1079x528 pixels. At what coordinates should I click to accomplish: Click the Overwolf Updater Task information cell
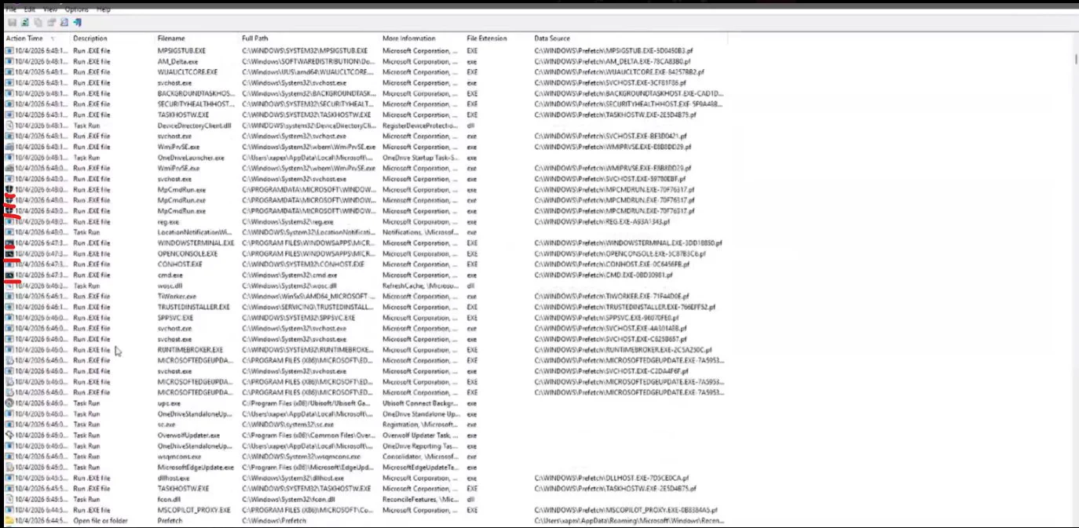[x=419, y=435]
